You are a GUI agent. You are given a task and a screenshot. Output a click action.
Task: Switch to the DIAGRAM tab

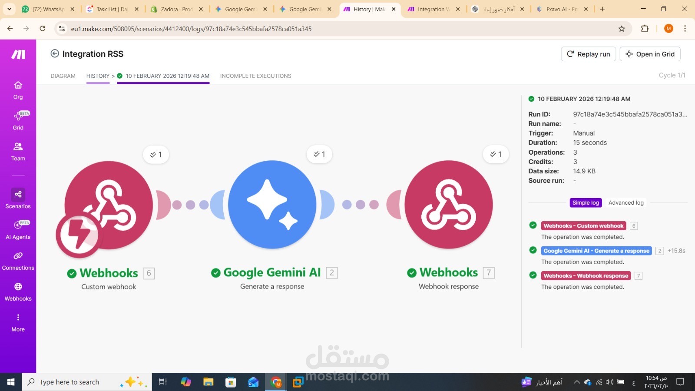click(x=63, y=76)
